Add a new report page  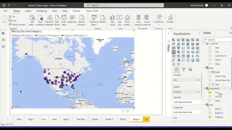click(x=146, y=119)
